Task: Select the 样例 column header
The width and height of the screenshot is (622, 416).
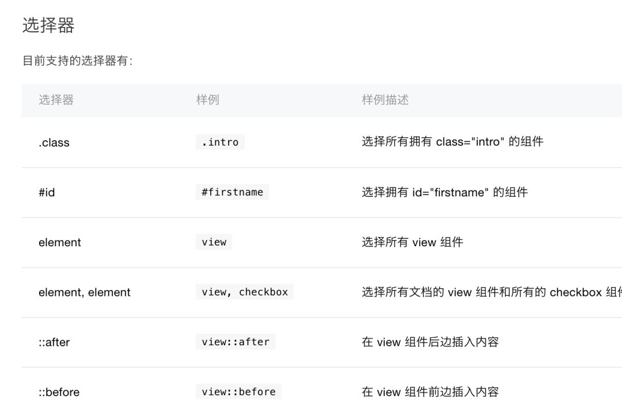Action: [x=207, y=100]
